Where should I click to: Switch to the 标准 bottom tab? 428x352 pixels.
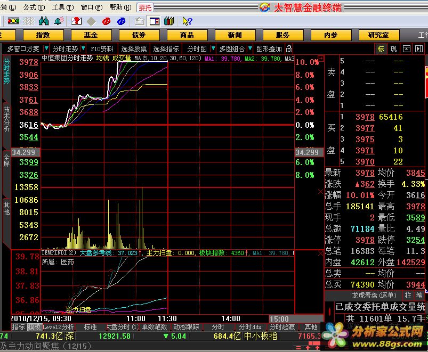(x=90, y=327)
